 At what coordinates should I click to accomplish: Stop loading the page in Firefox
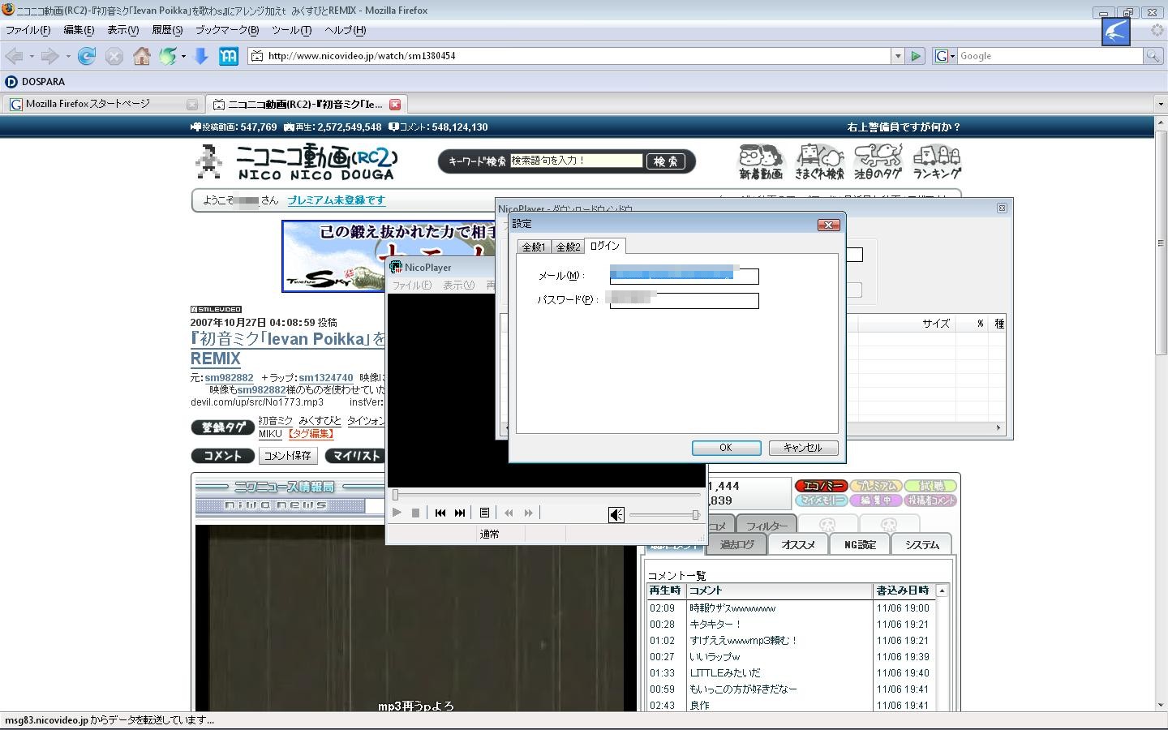tap(114, 56)
